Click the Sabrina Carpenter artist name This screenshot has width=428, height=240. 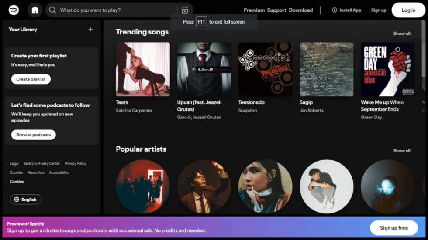tap(134, 111)
